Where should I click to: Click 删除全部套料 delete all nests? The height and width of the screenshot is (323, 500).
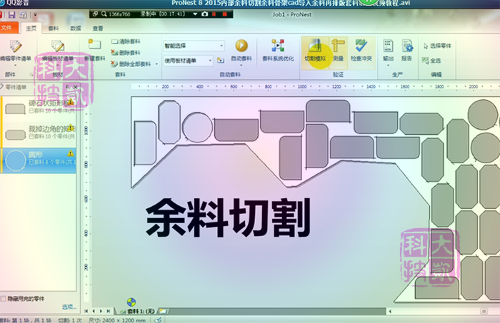(x=131, y=64)
